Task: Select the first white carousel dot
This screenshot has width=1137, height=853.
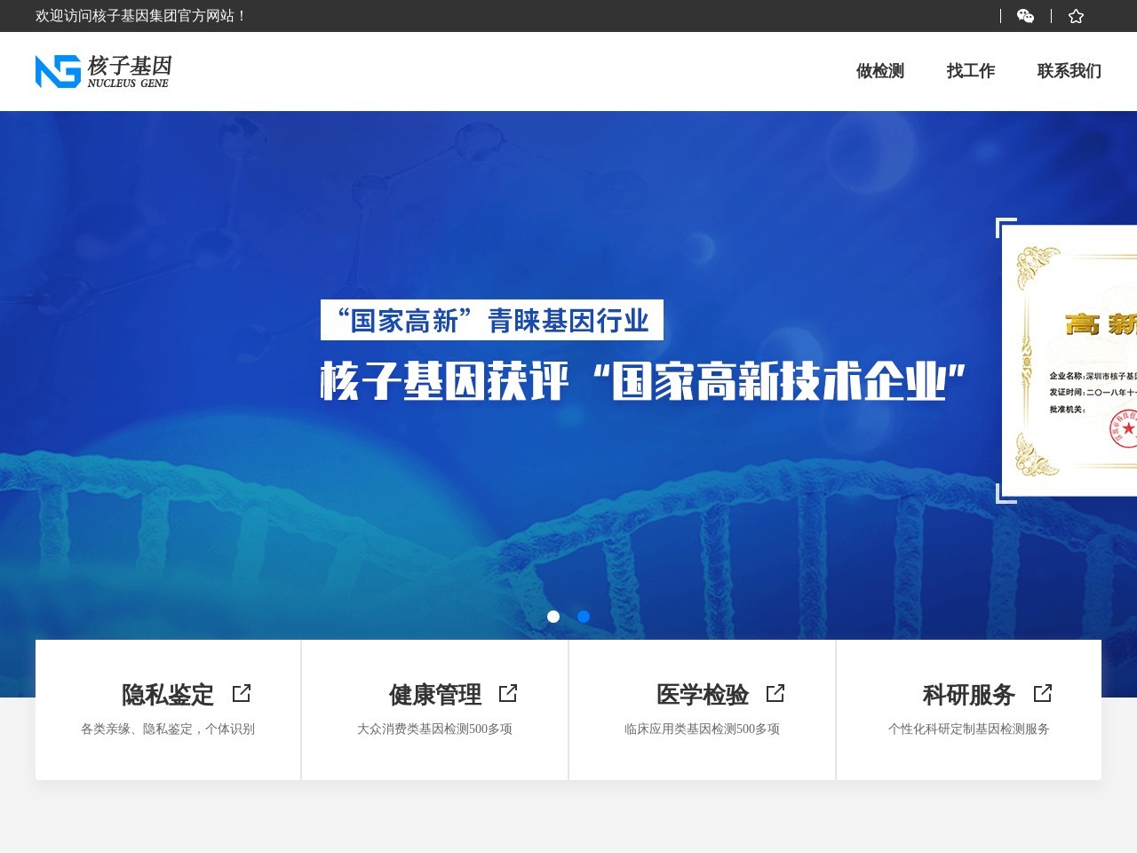Action: 553,617
